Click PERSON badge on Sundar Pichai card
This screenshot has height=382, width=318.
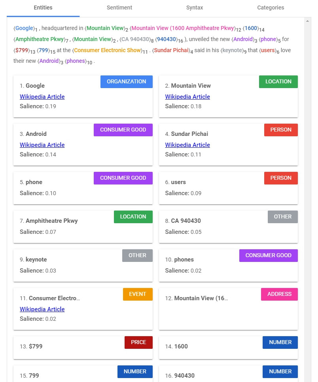[x=281, y=130]
